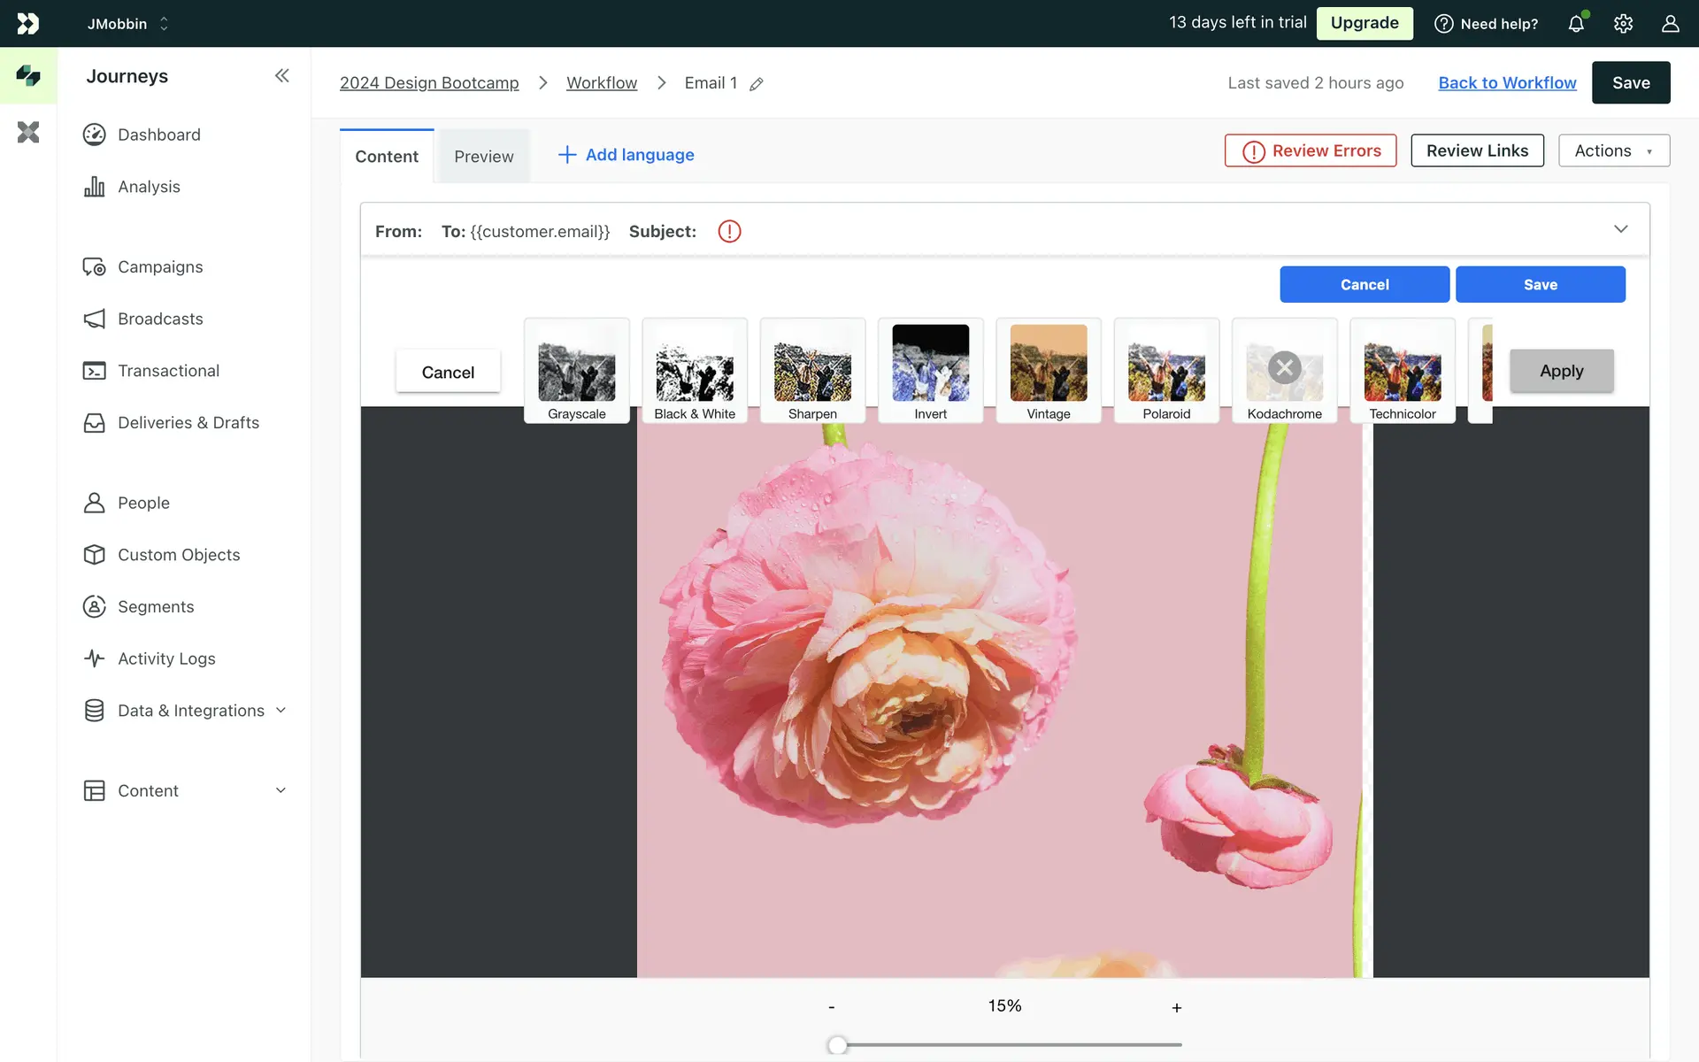This screenshot has width=1699, height=1062.
Task: Open Dashboard from the sidebar
Action: click(158, 135)
